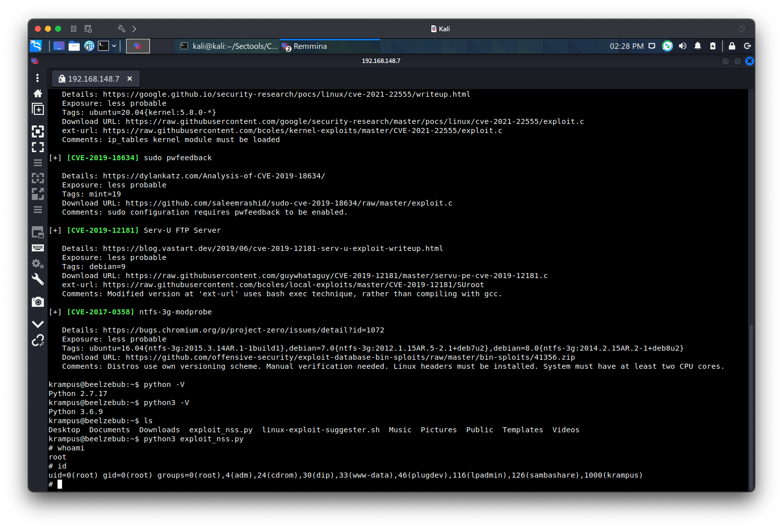
Task: Pause the Kali virtual machine
Action: point(74,29)
